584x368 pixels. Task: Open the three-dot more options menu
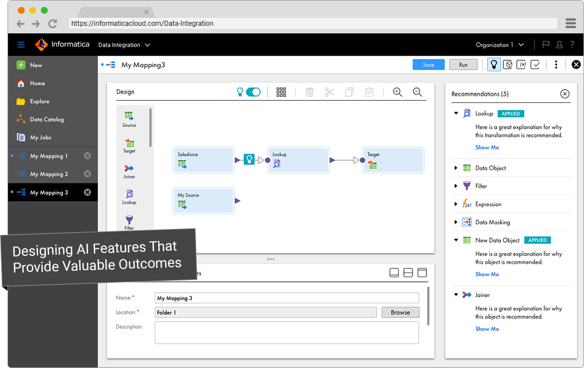[556, 65]
